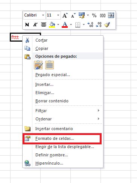Click the Increase Font Size icon
This screenshot has height=183, width=137.
click(65, 15)
